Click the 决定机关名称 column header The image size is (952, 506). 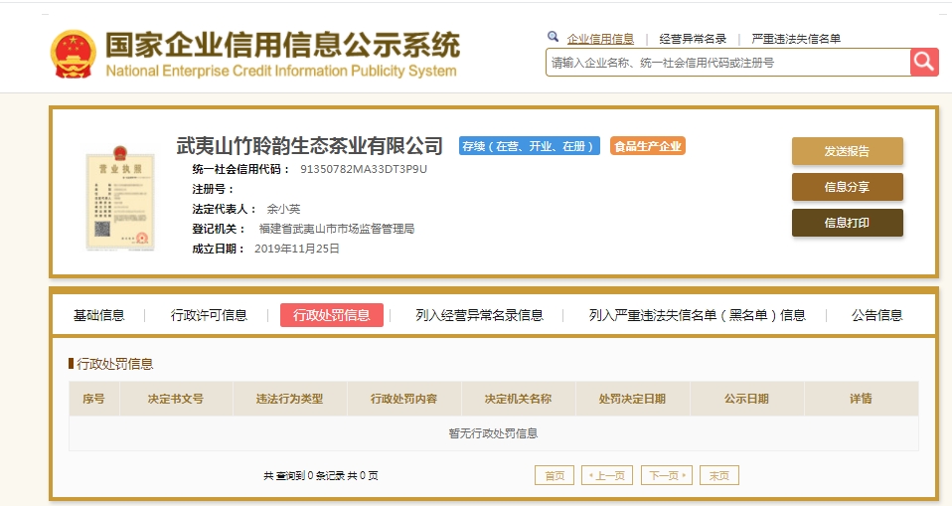point(518,399)
